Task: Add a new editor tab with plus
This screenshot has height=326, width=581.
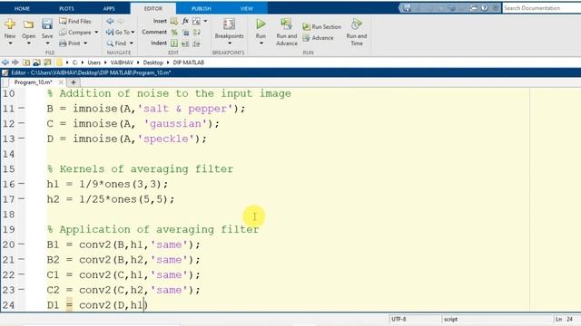Action: point(74,82)
